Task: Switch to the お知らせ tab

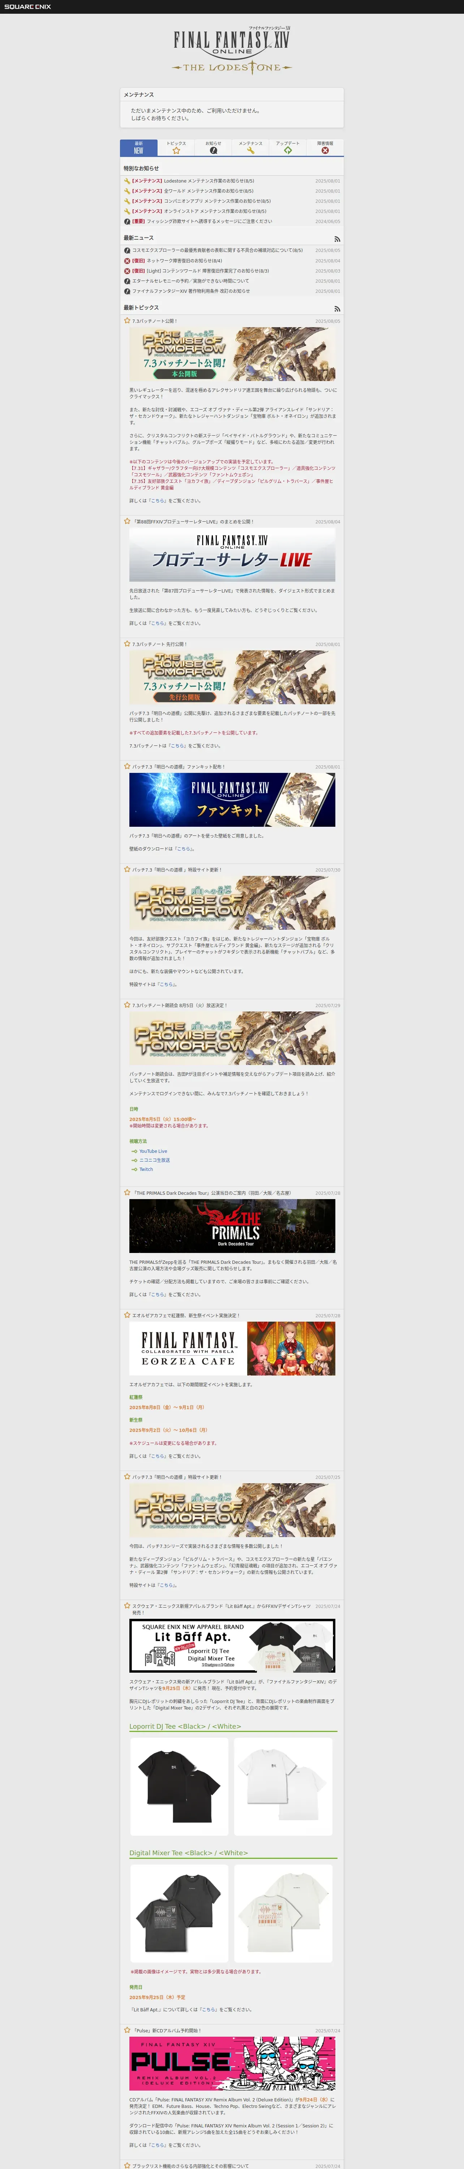Action: pyautogui.click(x=213, y=148)
